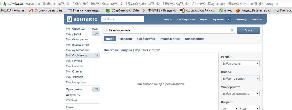Image resolution: width=292 pixels, height=110 pixels.
Task: Open Мои Настройки in sidebar
Action: 76,82
